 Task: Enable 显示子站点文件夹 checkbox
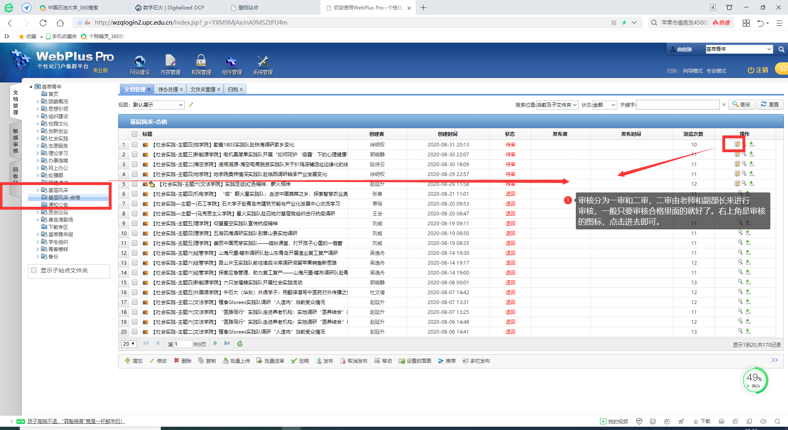pyautogui.click(x=34, y=270)
